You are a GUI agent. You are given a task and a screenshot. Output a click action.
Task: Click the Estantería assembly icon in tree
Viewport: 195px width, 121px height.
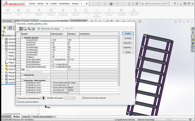point(3,36)
